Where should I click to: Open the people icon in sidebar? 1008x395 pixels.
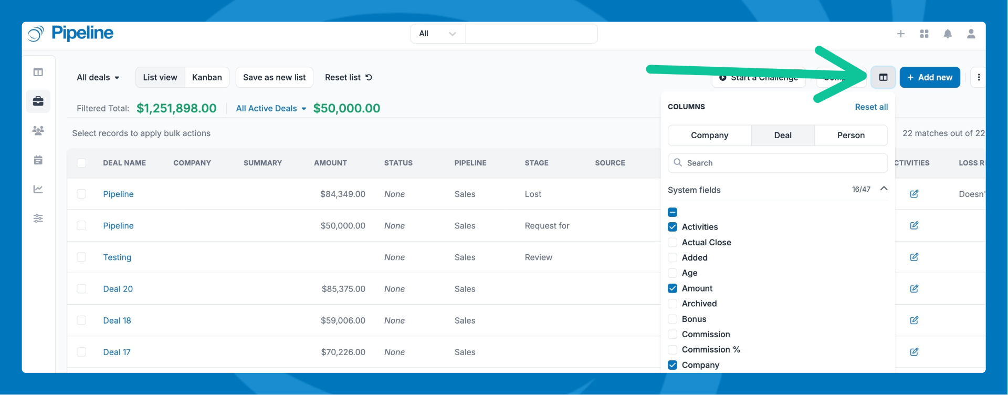(x=38, y=130)
